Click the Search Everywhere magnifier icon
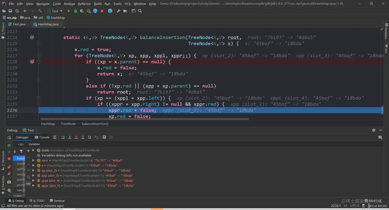Image resolution: width=389 pixels, height=210 pixels. click(140, 11)
